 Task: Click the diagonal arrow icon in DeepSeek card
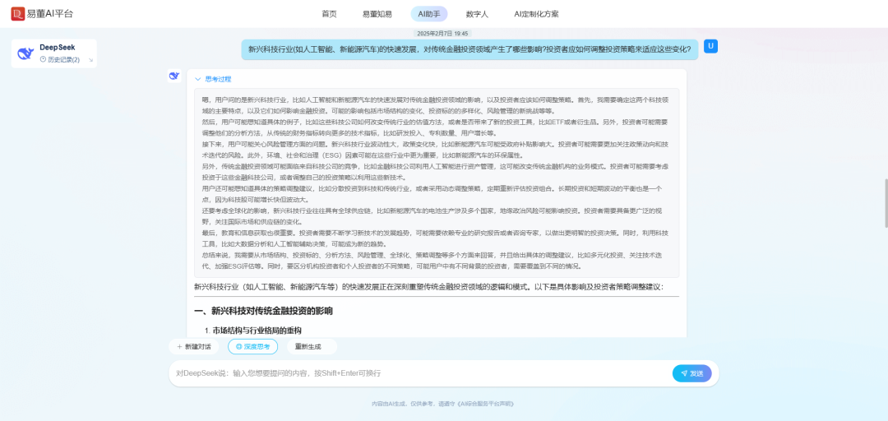point(90,59)
